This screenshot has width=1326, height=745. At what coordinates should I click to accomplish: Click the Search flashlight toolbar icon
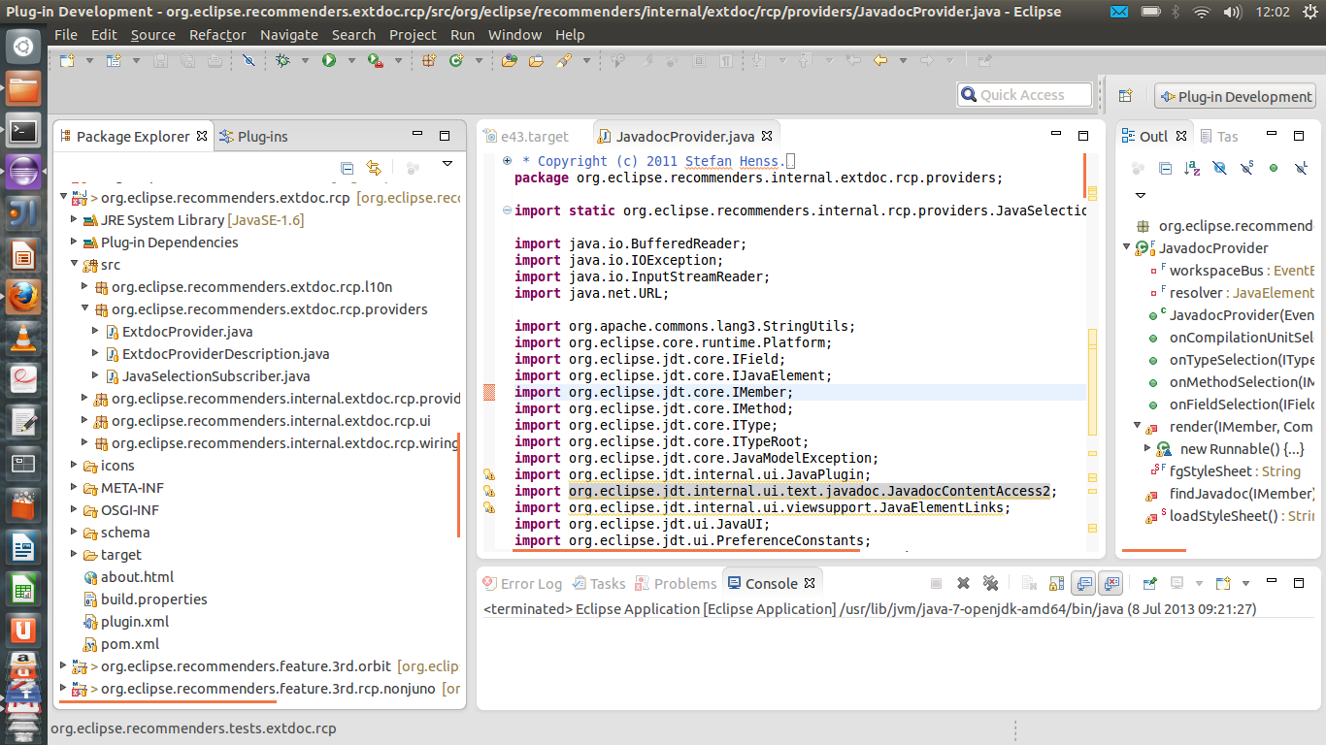564,60
